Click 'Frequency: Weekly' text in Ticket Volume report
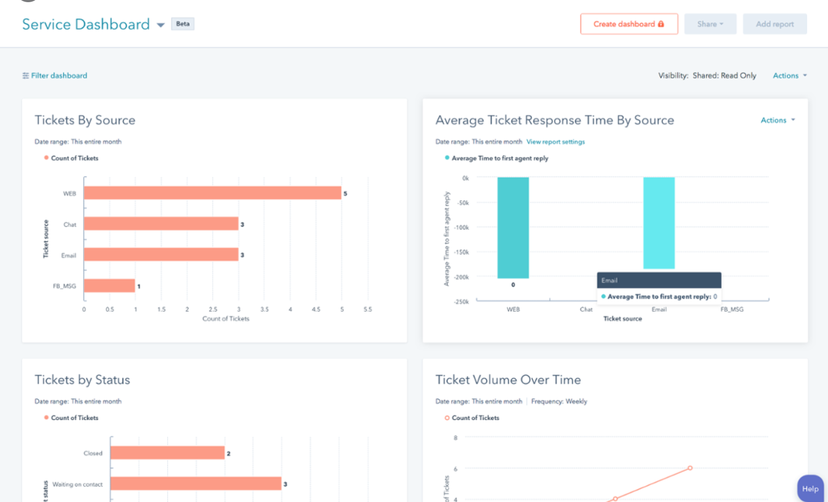The width and height of the screenshot is (828, 502). point(559,401)
